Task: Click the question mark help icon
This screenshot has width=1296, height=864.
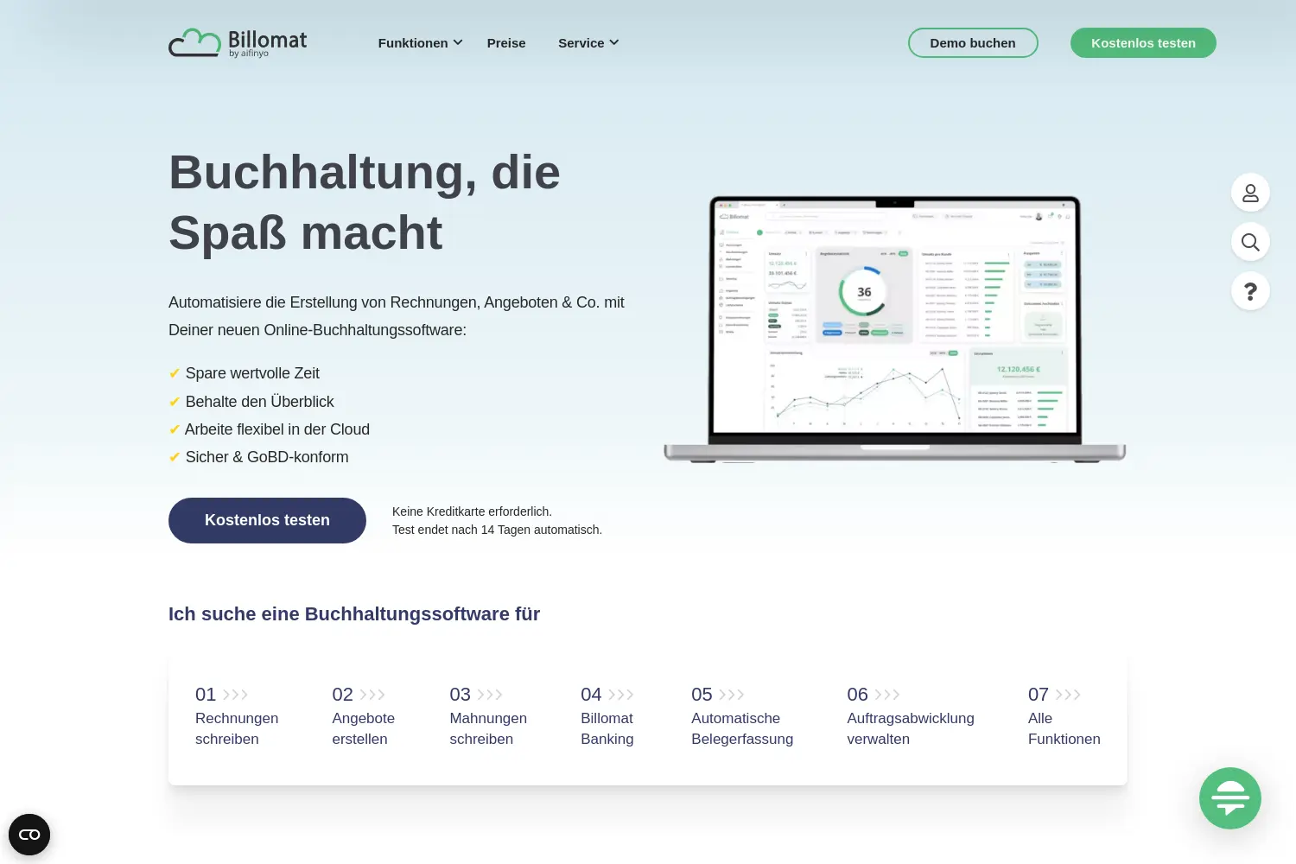Action: [x=1250, y=291]
